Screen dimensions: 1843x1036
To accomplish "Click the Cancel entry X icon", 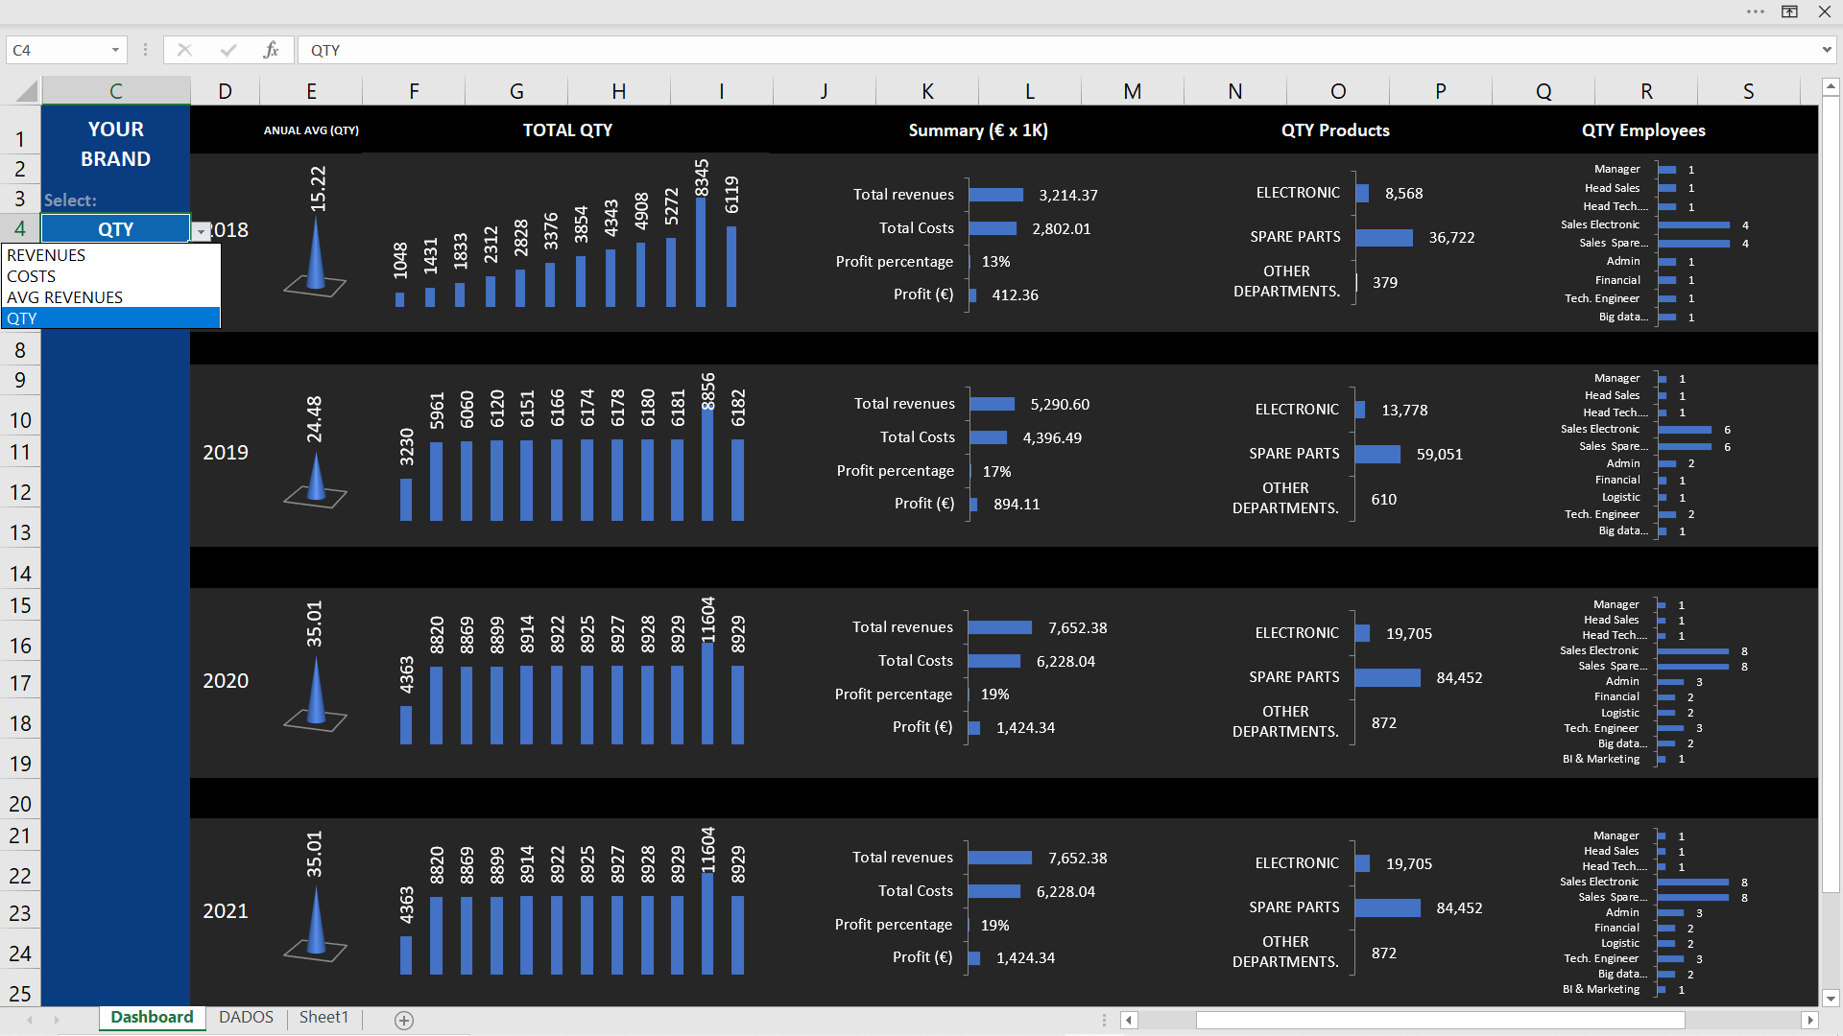I will (x=184, y=50).
